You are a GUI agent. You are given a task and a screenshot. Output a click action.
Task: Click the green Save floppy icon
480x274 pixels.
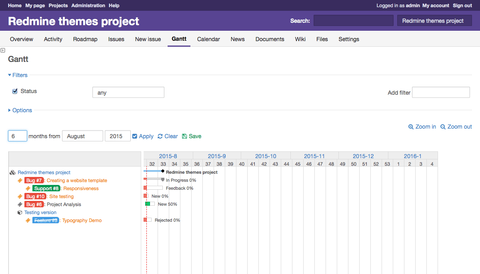click(x=184, y=136)
